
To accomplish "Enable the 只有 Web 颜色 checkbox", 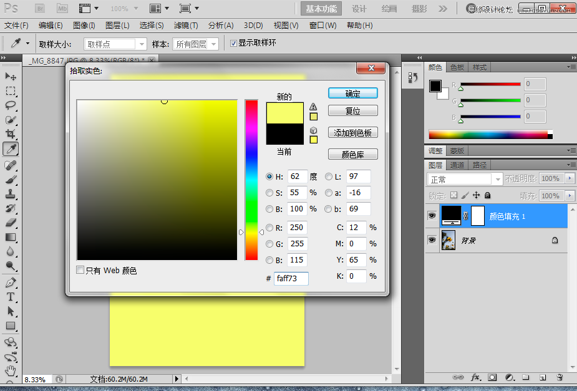I will pos(80,270).
